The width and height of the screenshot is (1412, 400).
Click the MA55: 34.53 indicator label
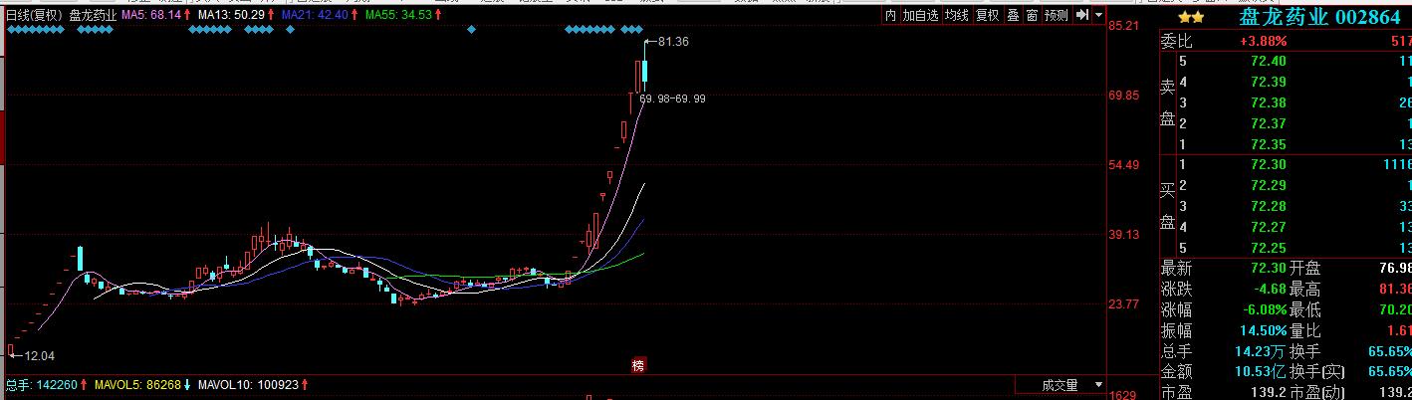(x=398, y=15)
